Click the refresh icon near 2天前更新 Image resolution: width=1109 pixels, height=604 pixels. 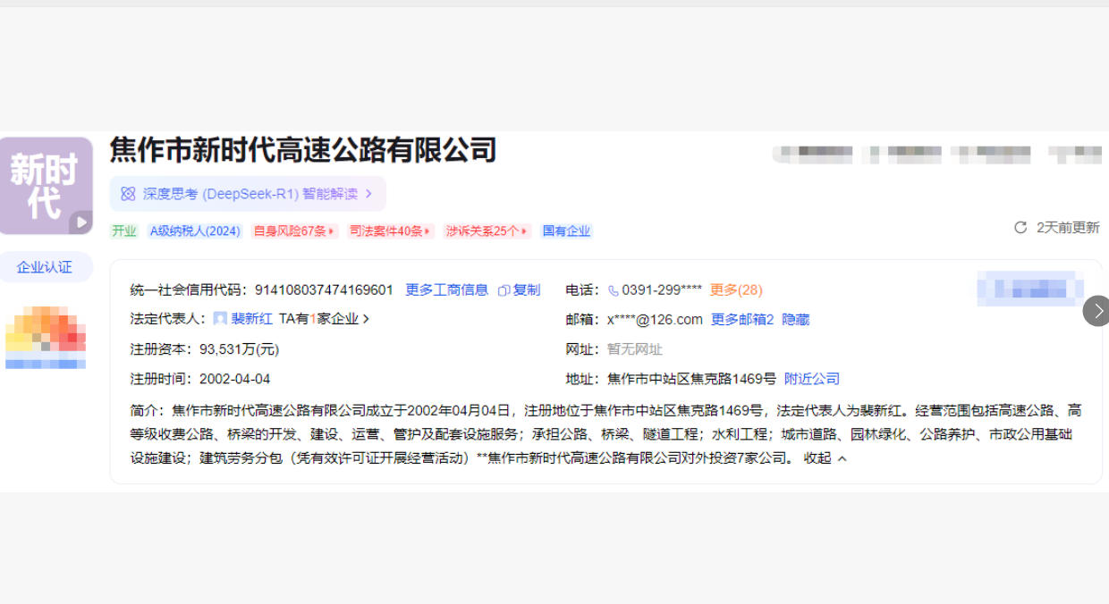pyautogui.click(x=1020, y=228)
